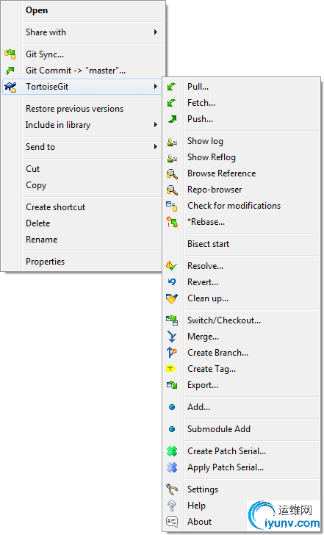Click the Push arrow icon
This screenshot has height=535, width=324.
pos(172,119)
